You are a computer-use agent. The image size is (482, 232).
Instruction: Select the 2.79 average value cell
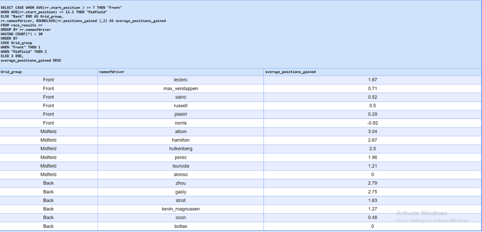point(372,183)
